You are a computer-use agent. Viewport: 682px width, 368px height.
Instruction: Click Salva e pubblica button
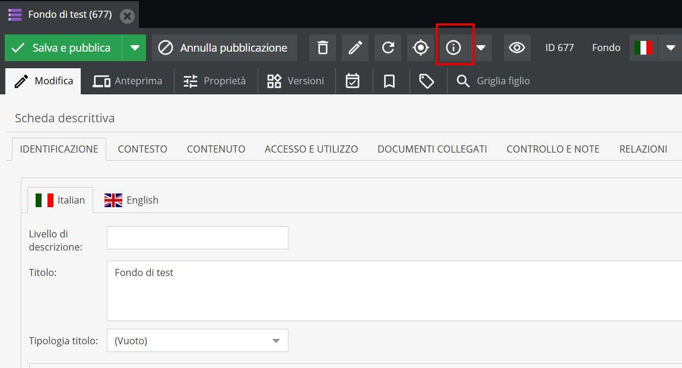coord(64,48)
